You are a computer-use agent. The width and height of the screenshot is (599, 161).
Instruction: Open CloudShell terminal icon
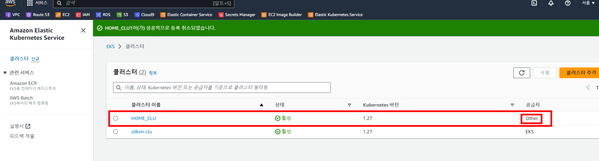tap(534, 3)
